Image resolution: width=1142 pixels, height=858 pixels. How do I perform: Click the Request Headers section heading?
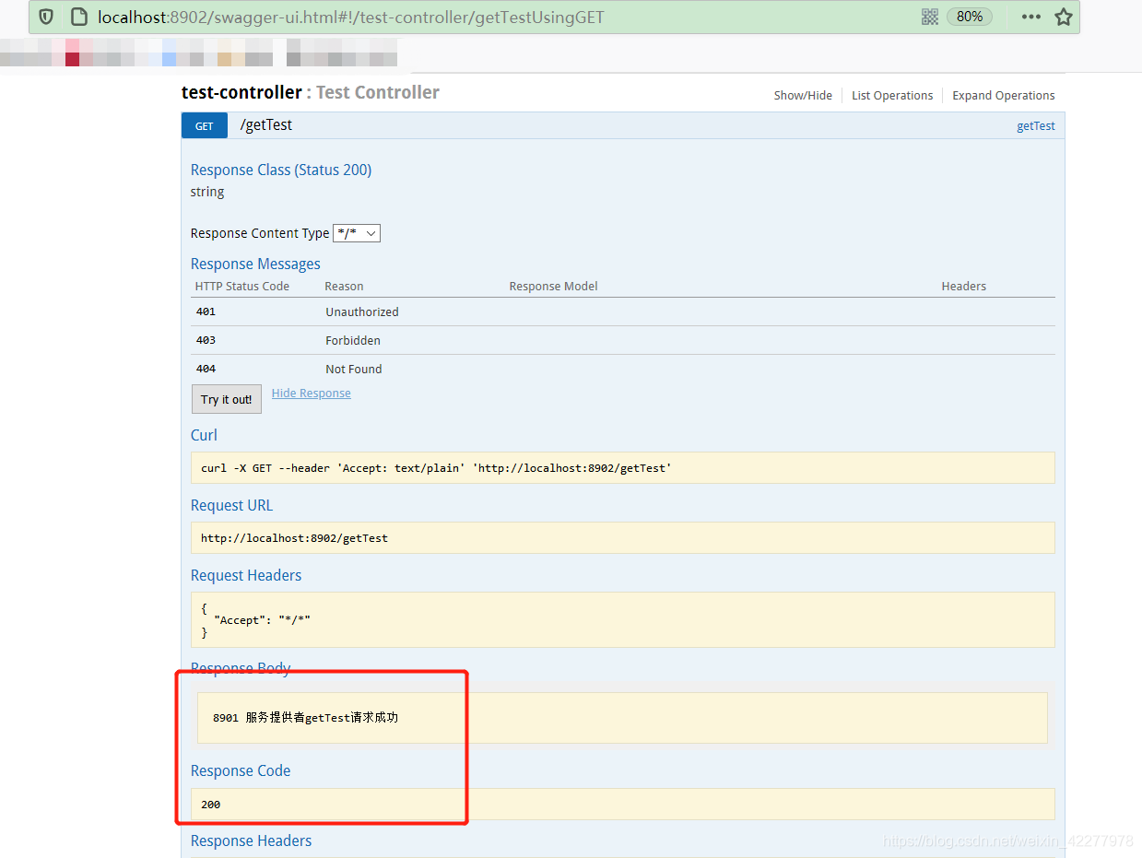coord(246,575)
